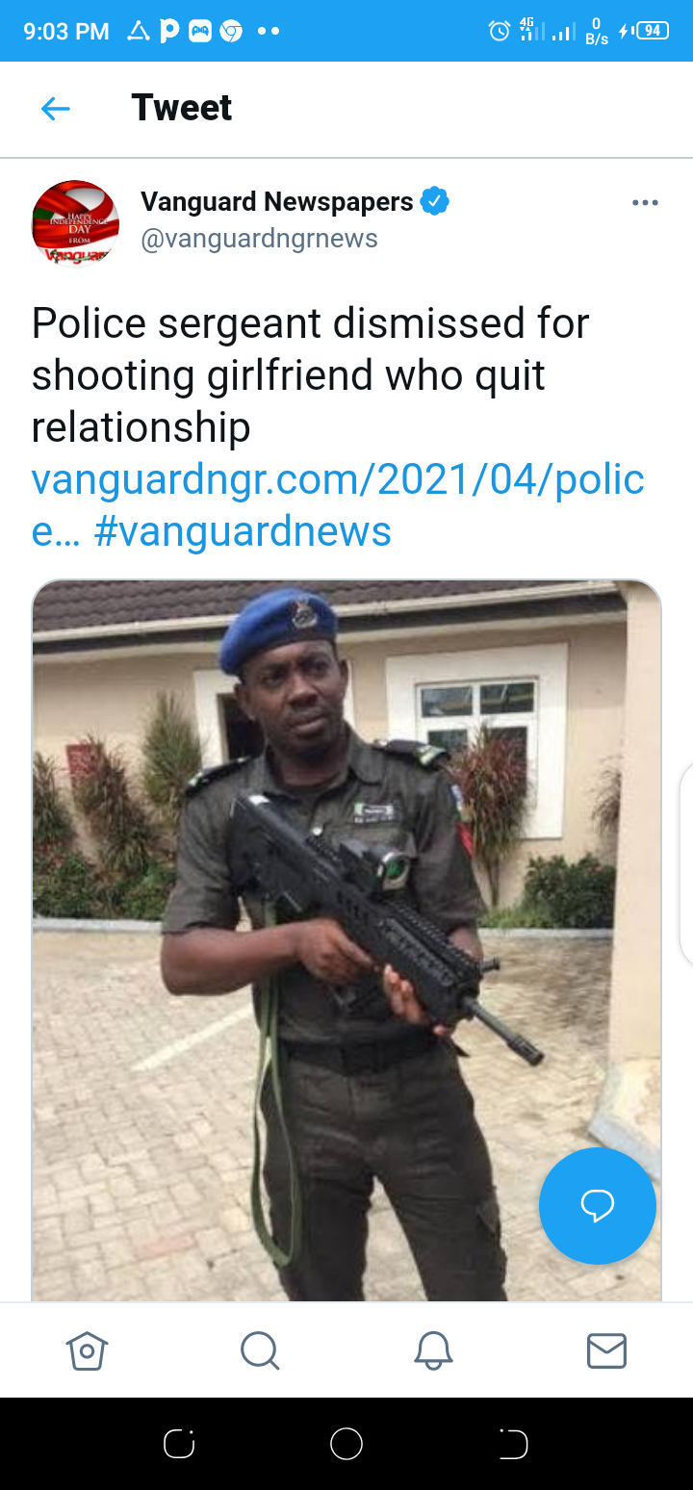The width and height of the screenshot is (693, 1490).
Task: Open the tweet photo of officer
Action: point(346,940)
